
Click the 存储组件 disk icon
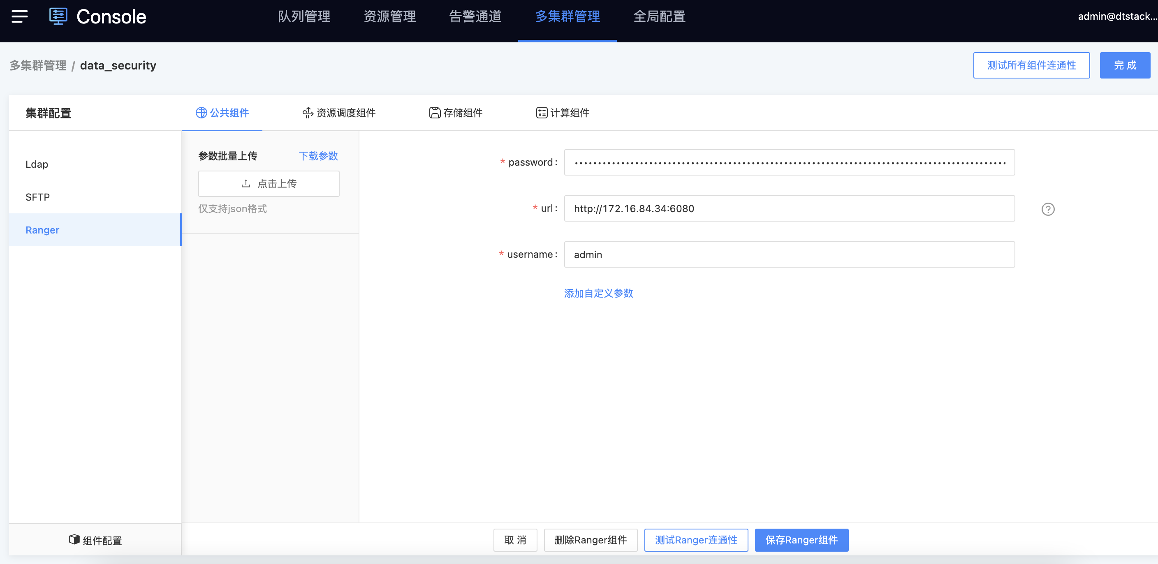tap(435, 113)
